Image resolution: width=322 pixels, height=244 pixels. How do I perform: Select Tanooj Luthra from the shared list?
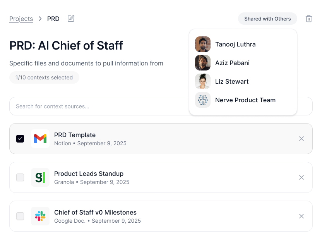pos(235,44)
